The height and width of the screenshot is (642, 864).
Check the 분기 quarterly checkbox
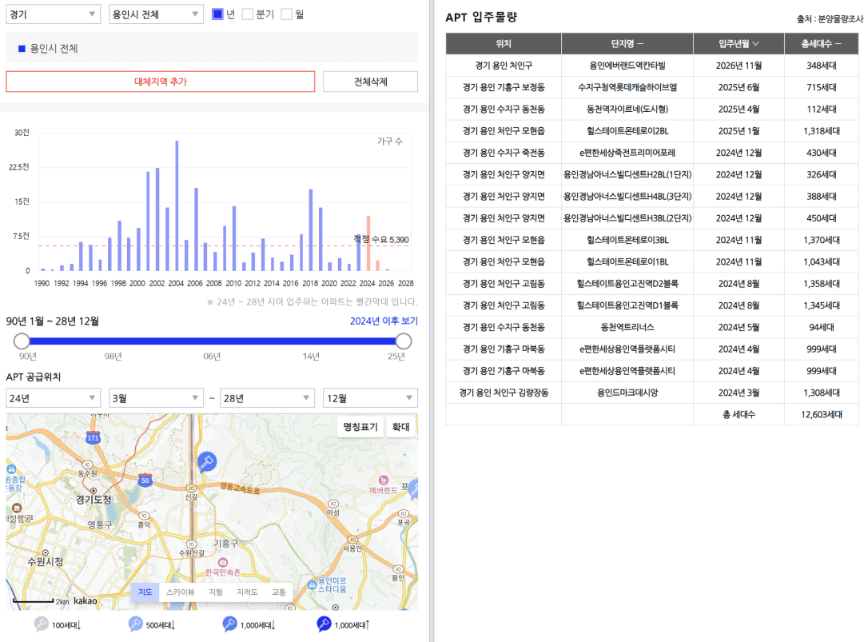(248, 14)
